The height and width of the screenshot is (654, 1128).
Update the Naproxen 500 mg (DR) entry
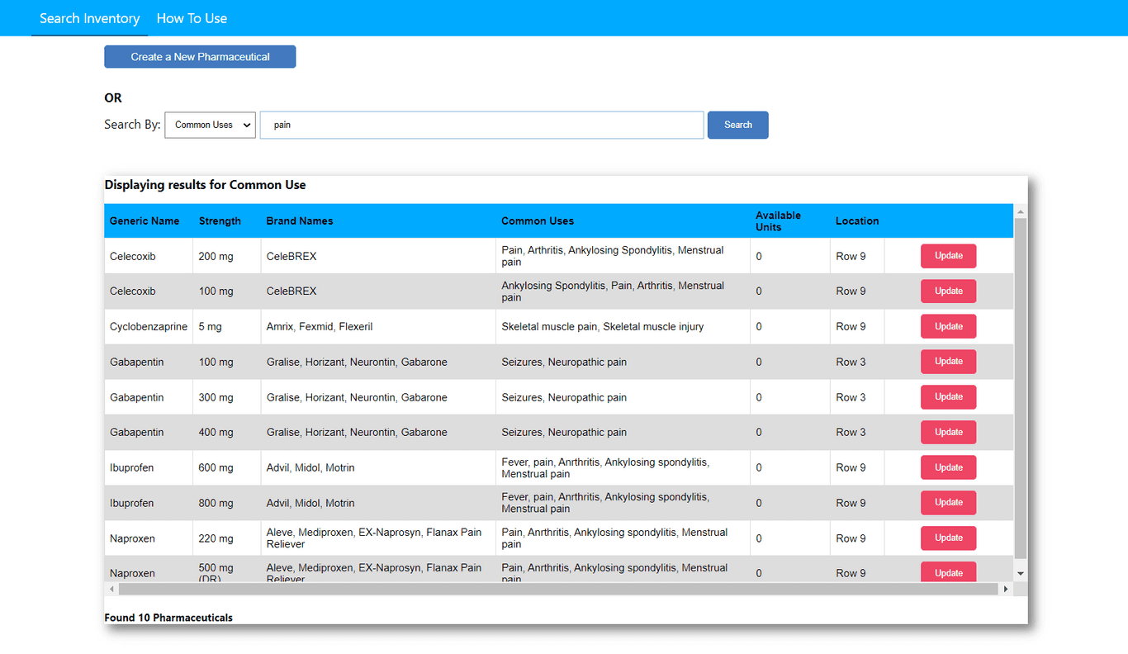(x=949, y=571)
